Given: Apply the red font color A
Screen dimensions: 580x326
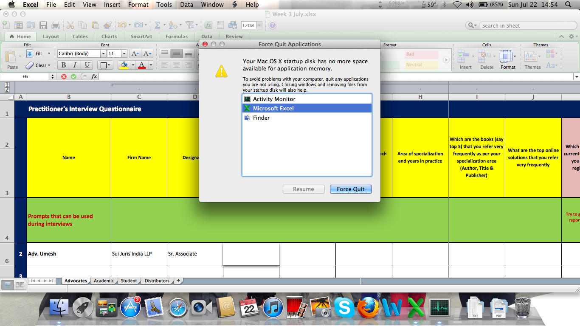Looking at the screenshot, I should (141, 65).
